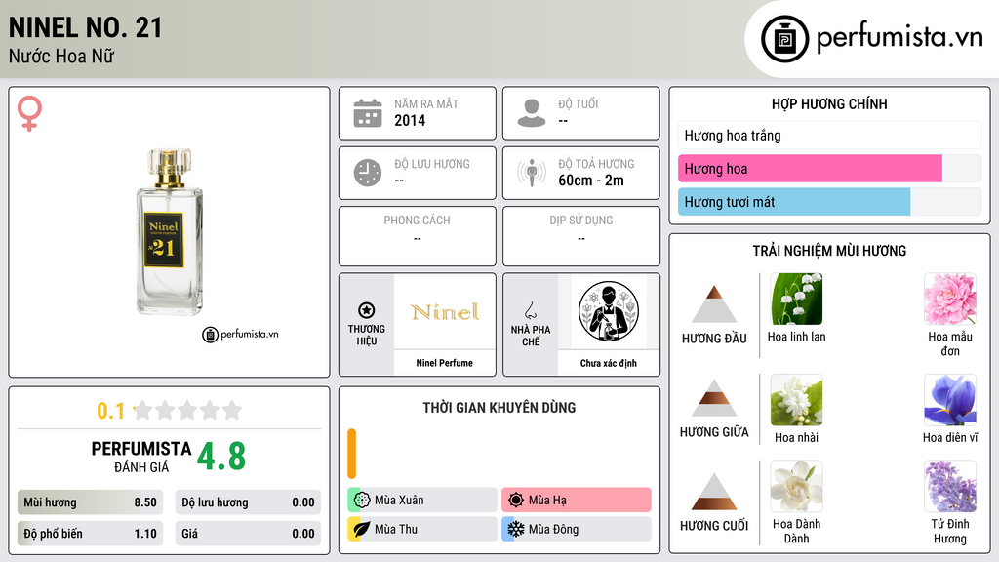999x562 pixels.
Task: Click the Thời gian khuyên dùng heading
Action: point(499,407)
